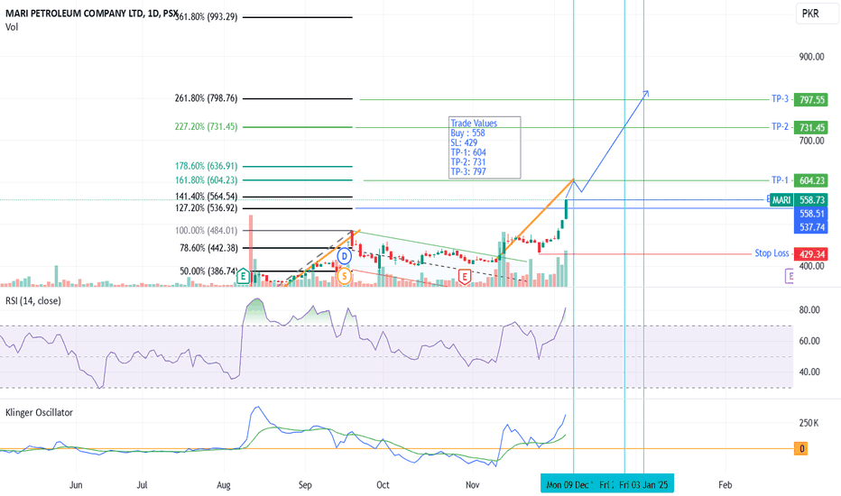
Task: Click the Vol indicator label
Action: [12, 27]
